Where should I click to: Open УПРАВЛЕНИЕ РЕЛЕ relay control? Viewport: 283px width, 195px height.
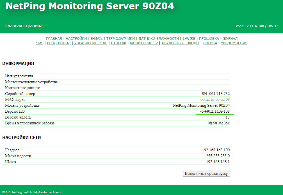tap(91, 43)
